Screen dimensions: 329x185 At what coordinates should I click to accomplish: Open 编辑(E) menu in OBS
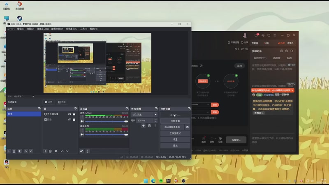[21, 29]
